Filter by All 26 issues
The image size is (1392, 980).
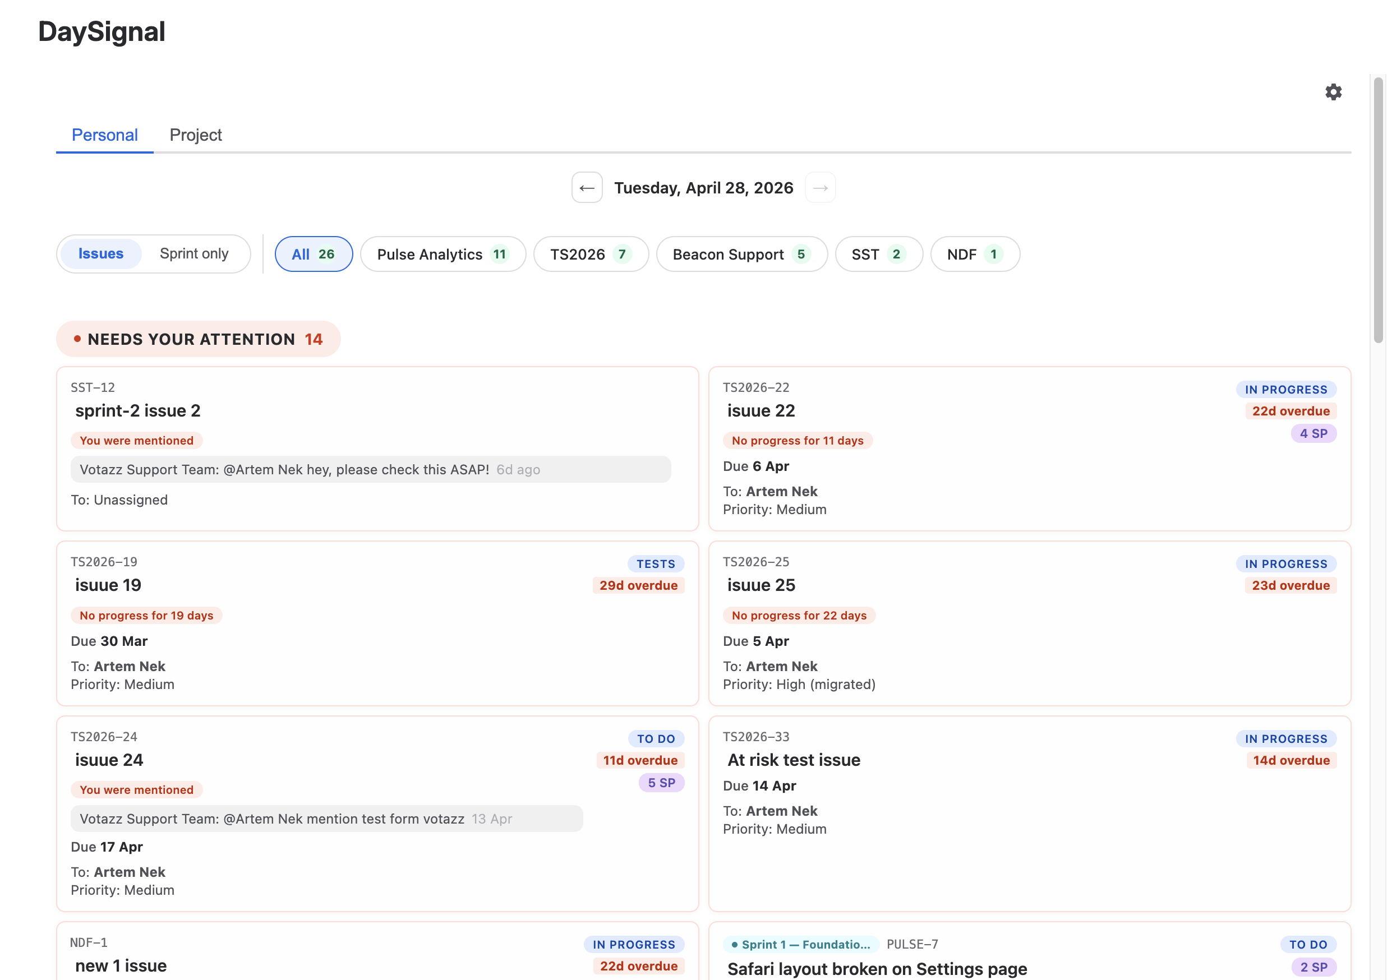[313, 254]
